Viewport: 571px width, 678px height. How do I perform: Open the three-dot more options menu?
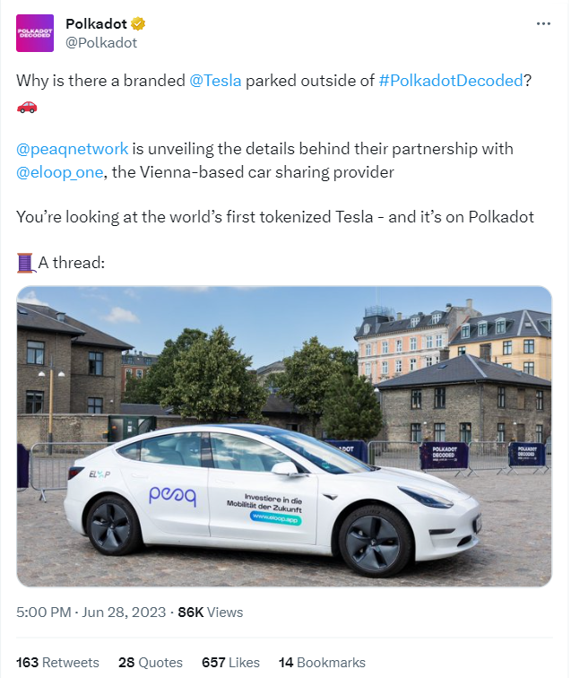[543, 24]
